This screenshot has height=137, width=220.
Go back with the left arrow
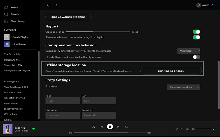click(48, 5)
